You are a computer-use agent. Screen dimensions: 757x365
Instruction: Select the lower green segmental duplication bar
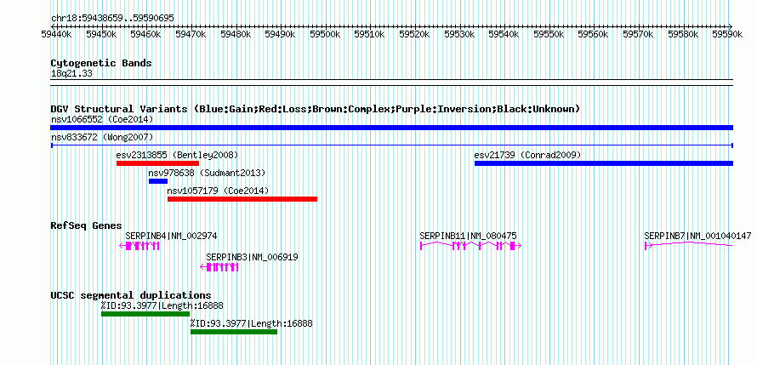tap(234, 332)
